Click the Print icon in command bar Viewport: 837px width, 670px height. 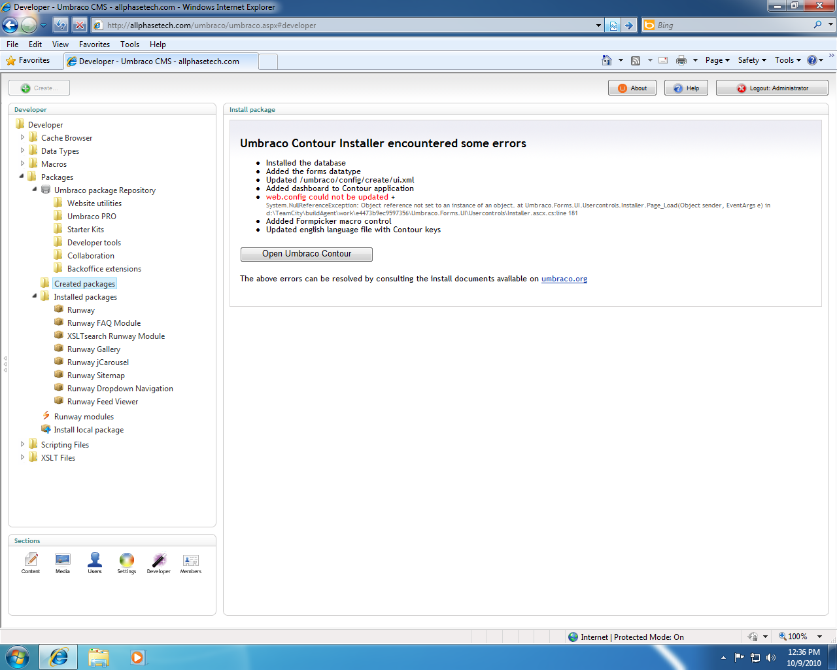[x=681, y=60]
